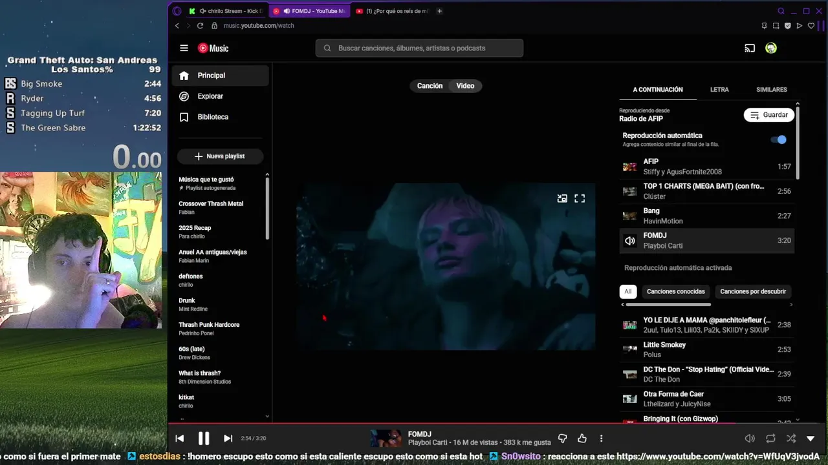Open What is thrash? playlist
This screenshot has width=828, height=465.
pyautogui.click(x=220, y=377)
